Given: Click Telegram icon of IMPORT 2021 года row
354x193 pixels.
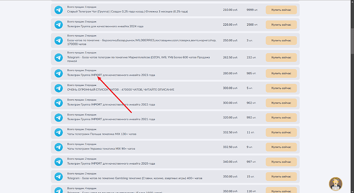Looking at the screenshot, I should coord(58,118).
